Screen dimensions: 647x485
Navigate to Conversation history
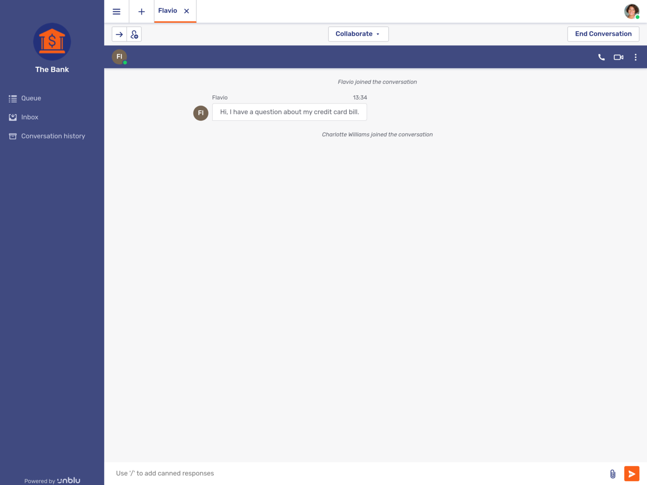53,136
